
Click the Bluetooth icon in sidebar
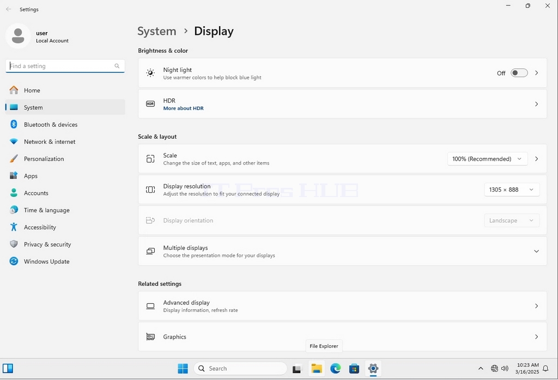(14, 125)
